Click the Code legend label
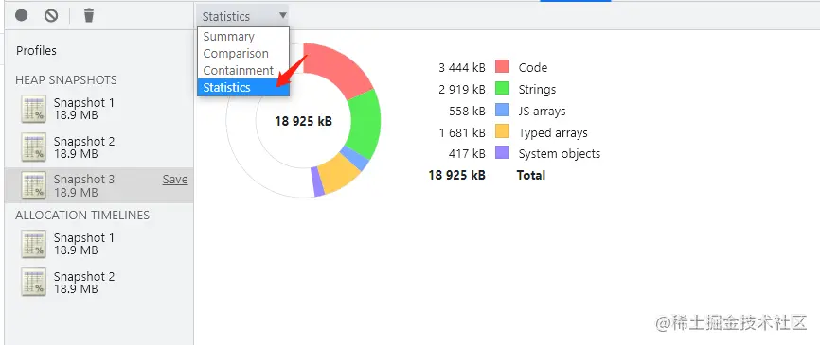The image size is (820, 345). (533, 67)
